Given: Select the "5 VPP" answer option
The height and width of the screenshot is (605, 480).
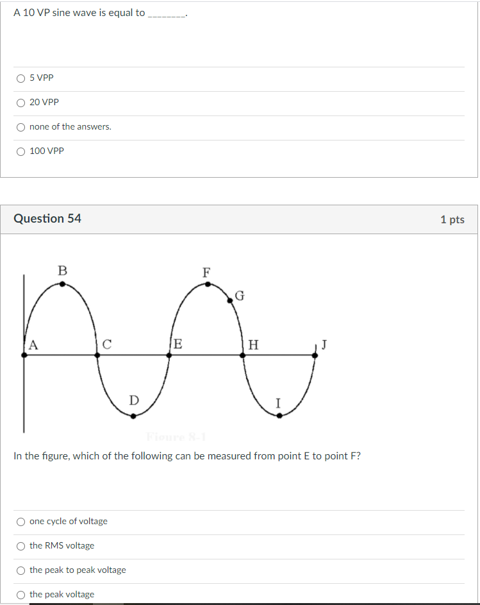Looking at the screenshot, I should 21,78.
